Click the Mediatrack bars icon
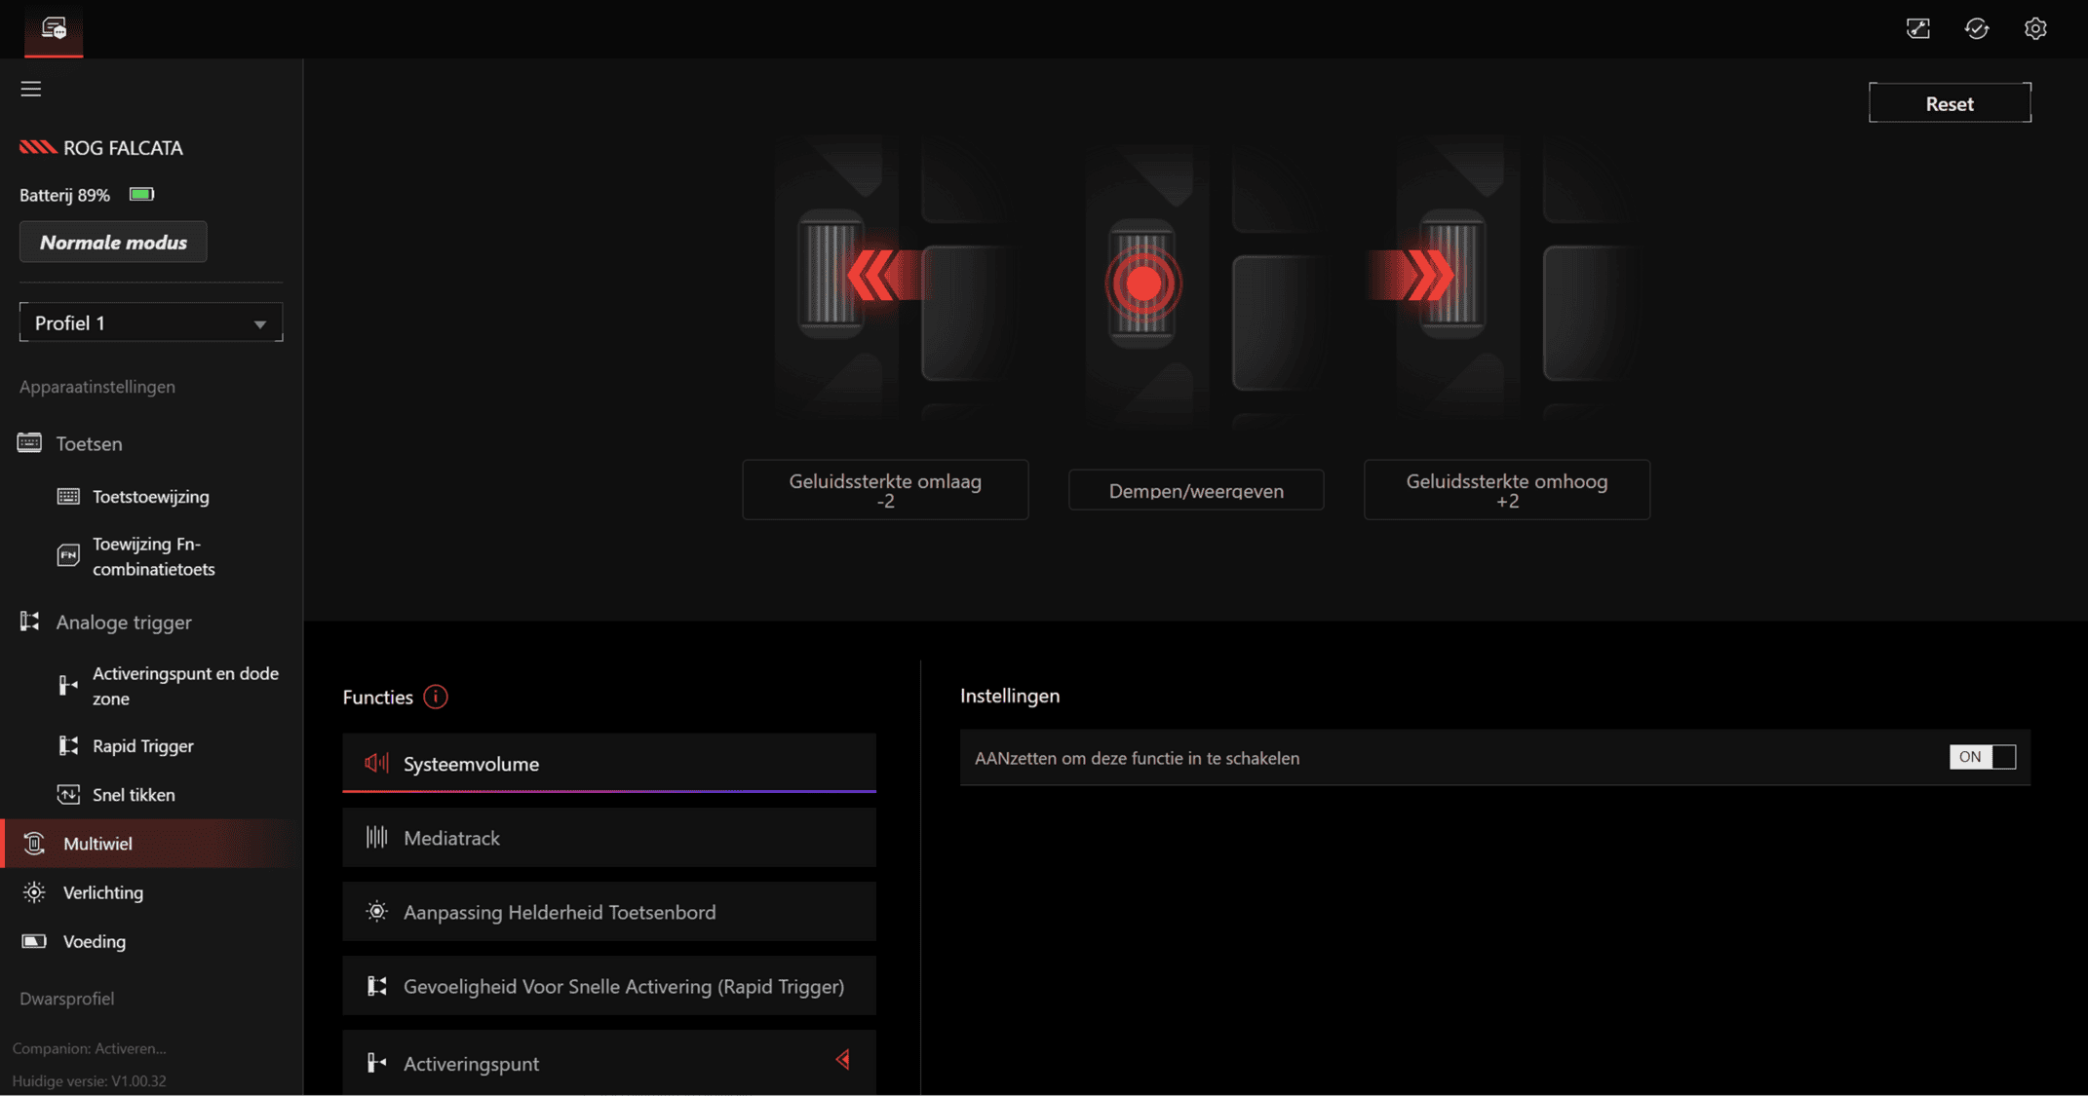This screenshot has width=2088, height=1096. point(376,837)
